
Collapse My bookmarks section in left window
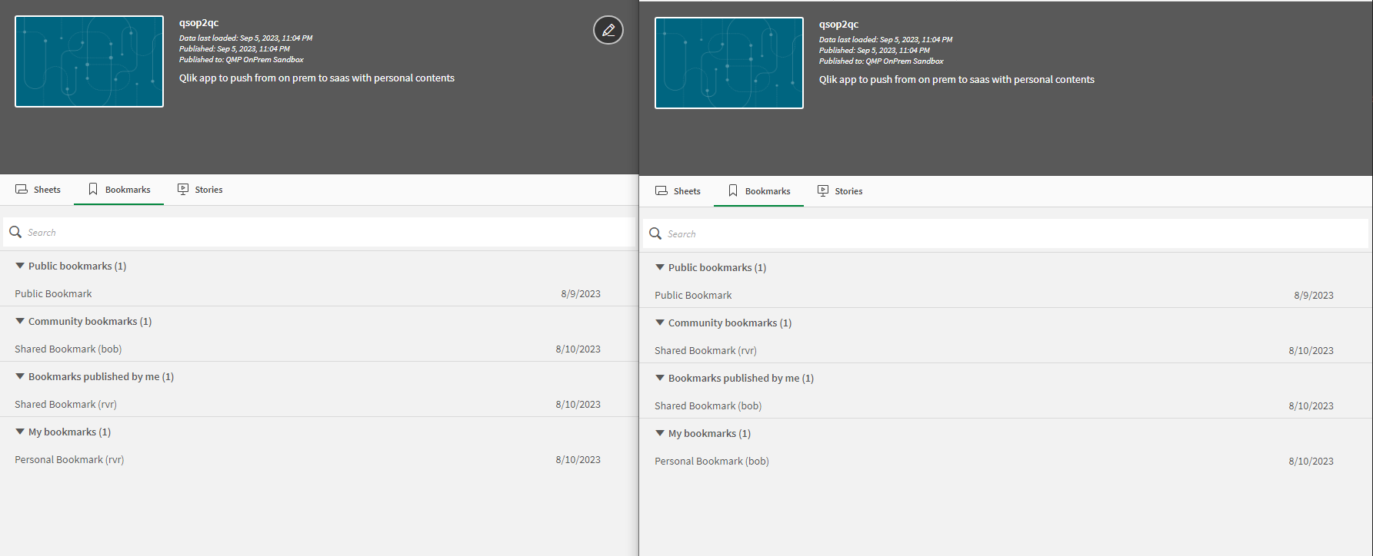tap(20, 432)
